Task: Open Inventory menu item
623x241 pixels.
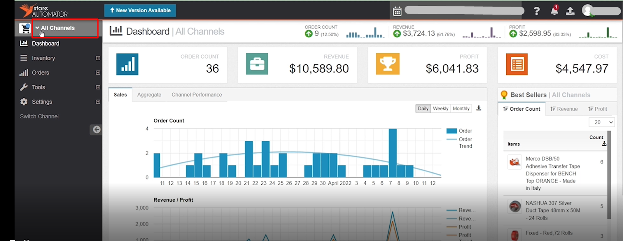Action: 43,58
